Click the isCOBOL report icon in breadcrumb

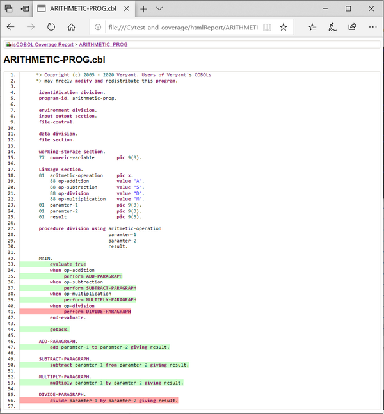(x=8, y=45)
